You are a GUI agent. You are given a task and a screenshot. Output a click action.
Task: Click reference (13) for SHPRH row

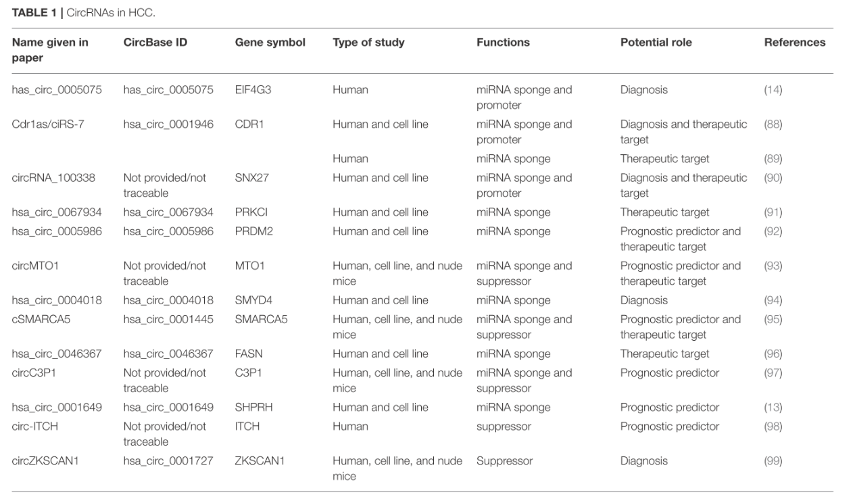point(773,407)
